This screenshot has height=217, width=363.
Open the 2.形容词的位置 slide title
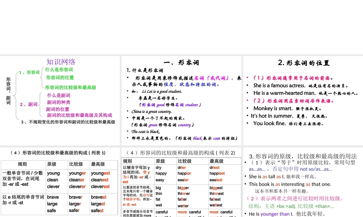[x=303, y=63]
